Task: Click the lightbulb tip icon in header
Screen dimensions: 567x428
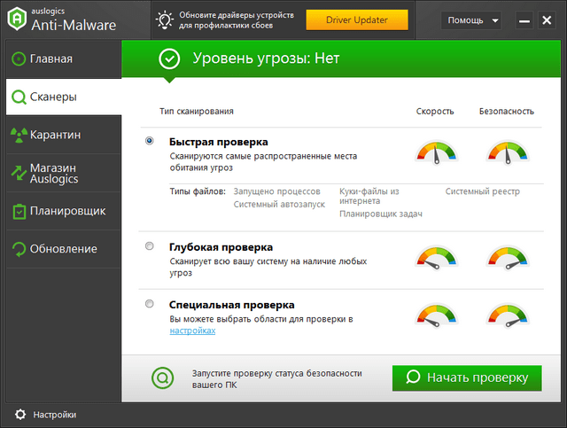Action: coord(164,19)
